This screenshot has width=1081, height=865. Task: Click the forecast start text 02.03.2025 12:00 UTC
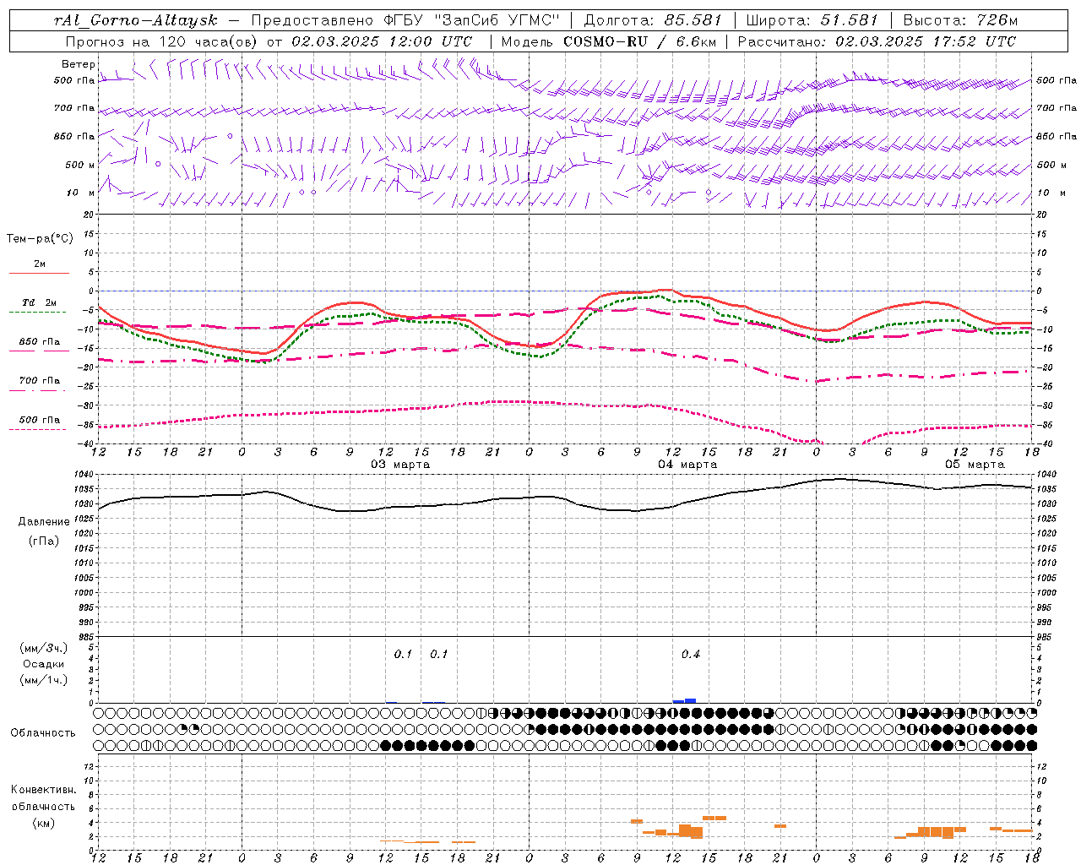coord(382,41)
